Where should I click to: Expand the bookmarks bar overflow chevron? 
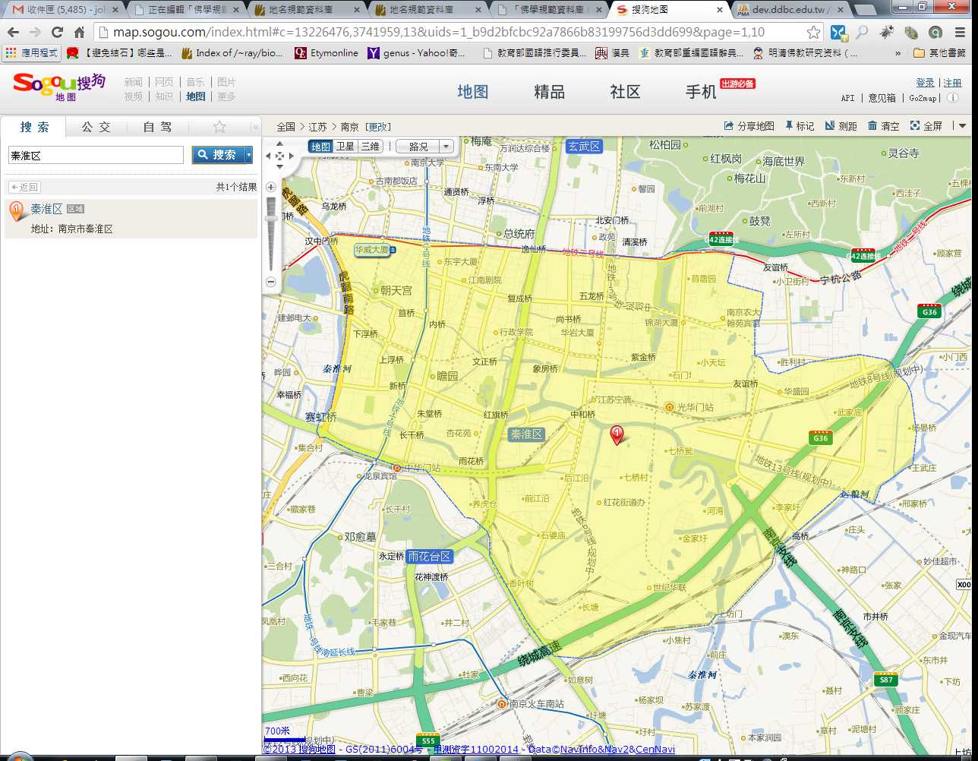(x=898, y=53)
